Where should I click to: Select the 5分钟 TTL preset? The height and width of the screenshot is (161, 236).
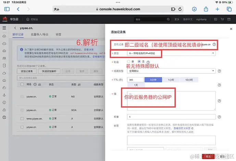153,80
